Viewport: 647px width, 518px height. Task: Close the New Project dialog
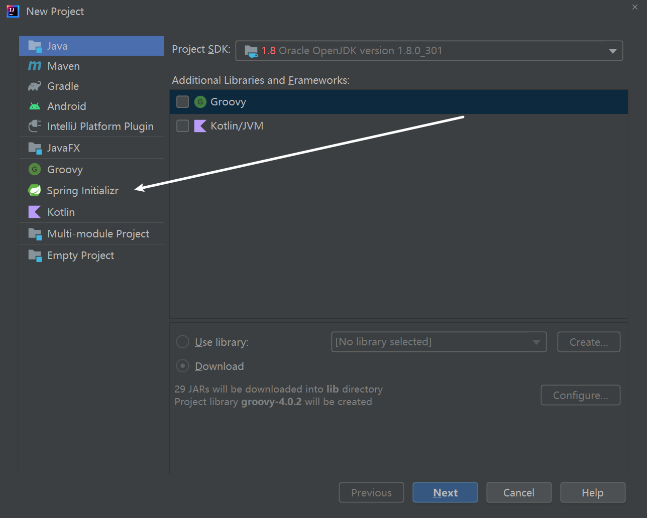point(635,7)
